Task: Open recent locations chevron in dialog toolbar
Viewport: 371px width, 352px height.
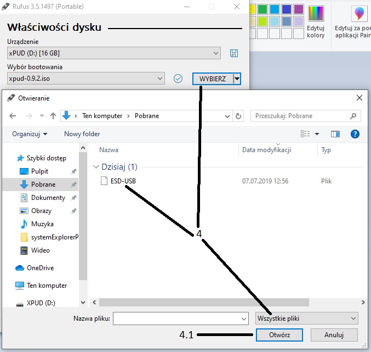Action: click(x=42, y=116)
